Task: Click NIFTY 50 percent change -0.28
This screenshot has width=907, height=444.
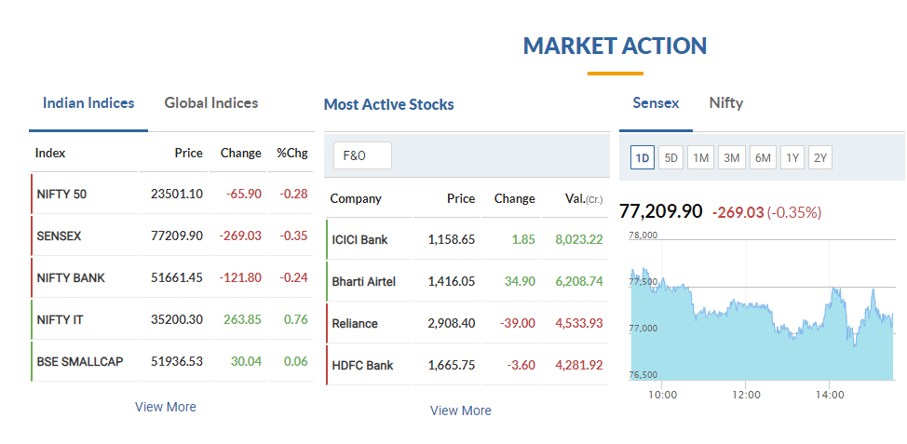Action: point(294,195)
